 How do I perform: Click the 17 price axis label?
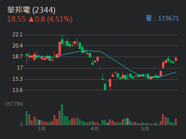20,68
